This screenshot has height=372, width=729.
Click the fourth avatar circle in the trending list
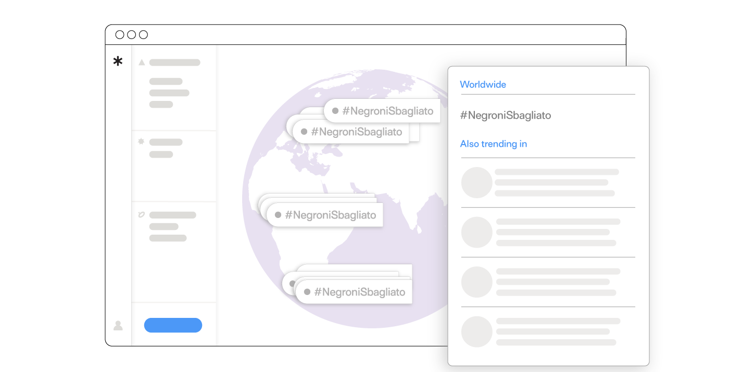coord(476,331)
